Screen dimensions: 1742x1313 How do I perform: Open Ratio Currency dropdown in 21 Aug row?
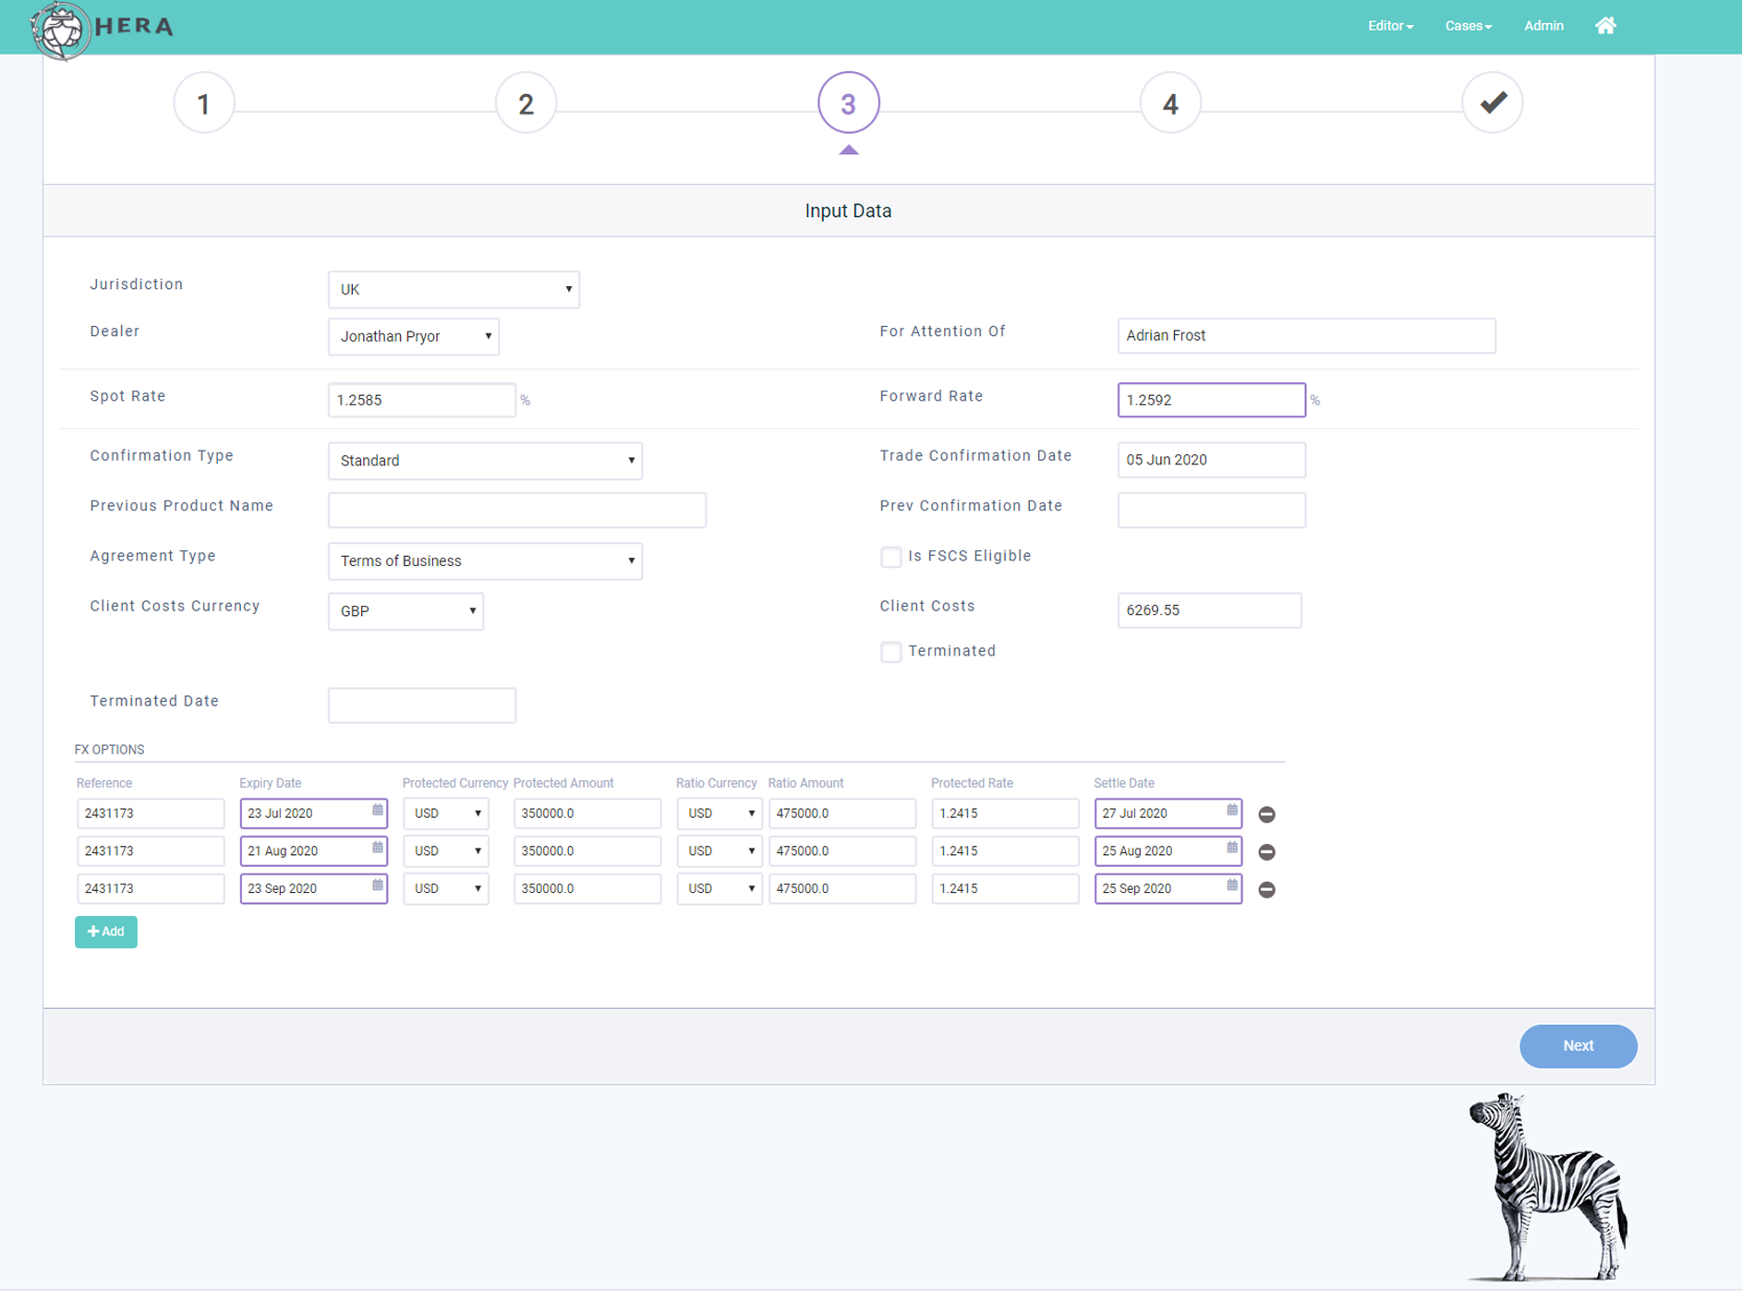click(x=720, y=851)
